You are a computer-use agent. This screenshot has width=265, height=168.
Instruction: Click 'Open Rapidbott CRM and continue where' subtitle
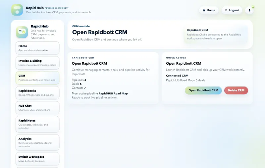pos(107,39)
